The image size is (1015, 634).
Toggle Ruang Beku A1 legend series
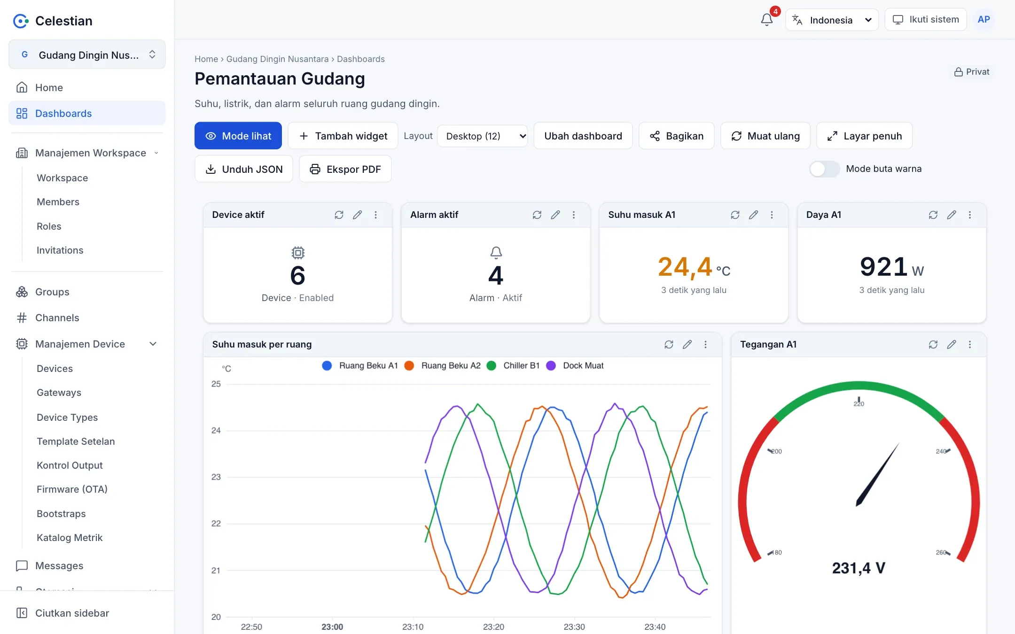coord(360,365)
